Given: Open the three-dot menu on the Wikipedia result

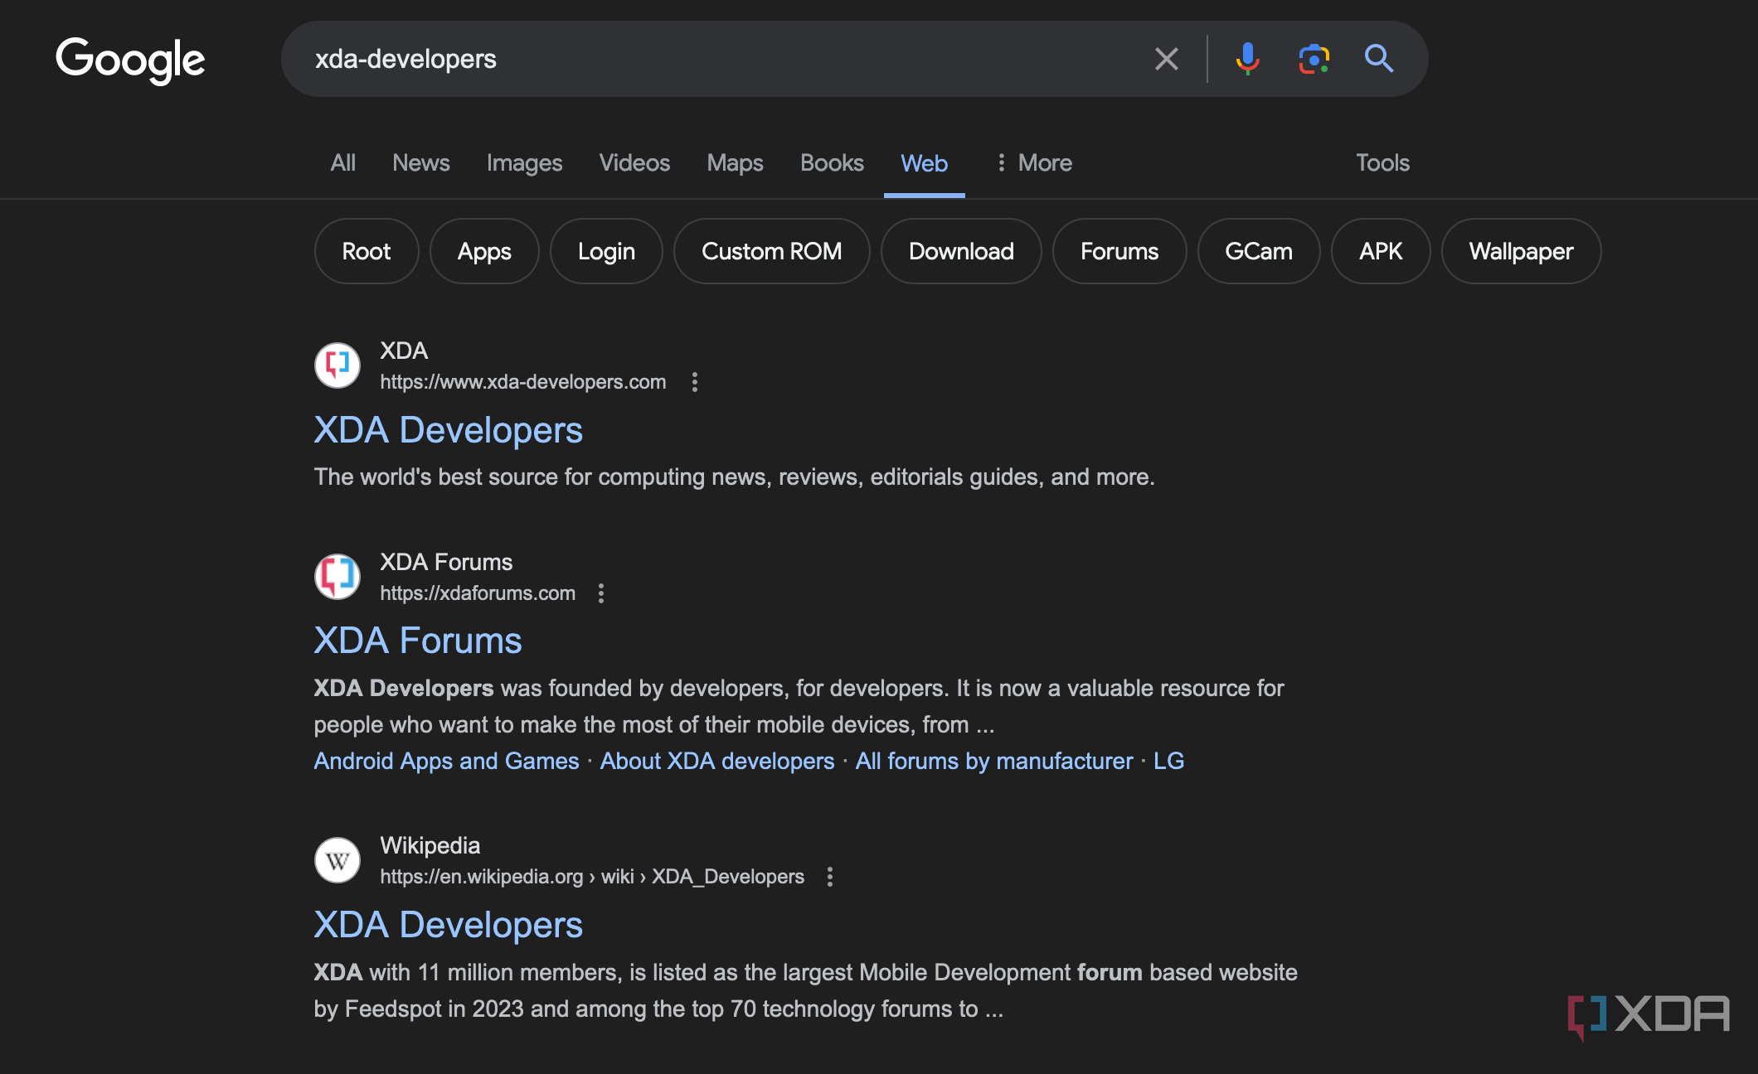Looking at the screenshot, I should pyautogui.click(x=829, y=876).
